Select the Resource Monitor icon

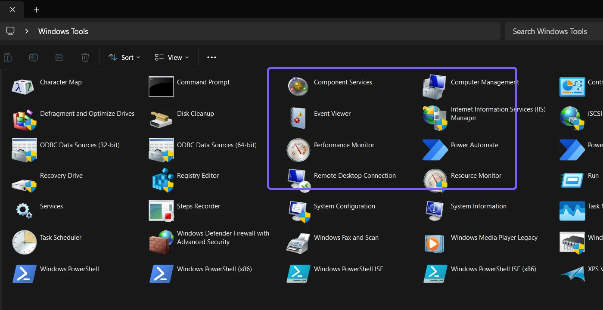click(435, 180)
